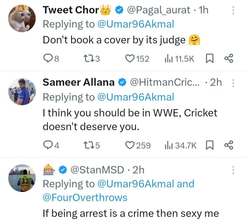This screenshot has width=247, height=222.
Task: Open more options for Sameer Allana's tweet
Action: click(x=233, y=82)
